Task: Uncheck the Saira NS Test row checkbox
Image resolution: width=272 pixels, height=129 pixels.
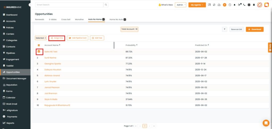Action: click(x=39, y=51)
